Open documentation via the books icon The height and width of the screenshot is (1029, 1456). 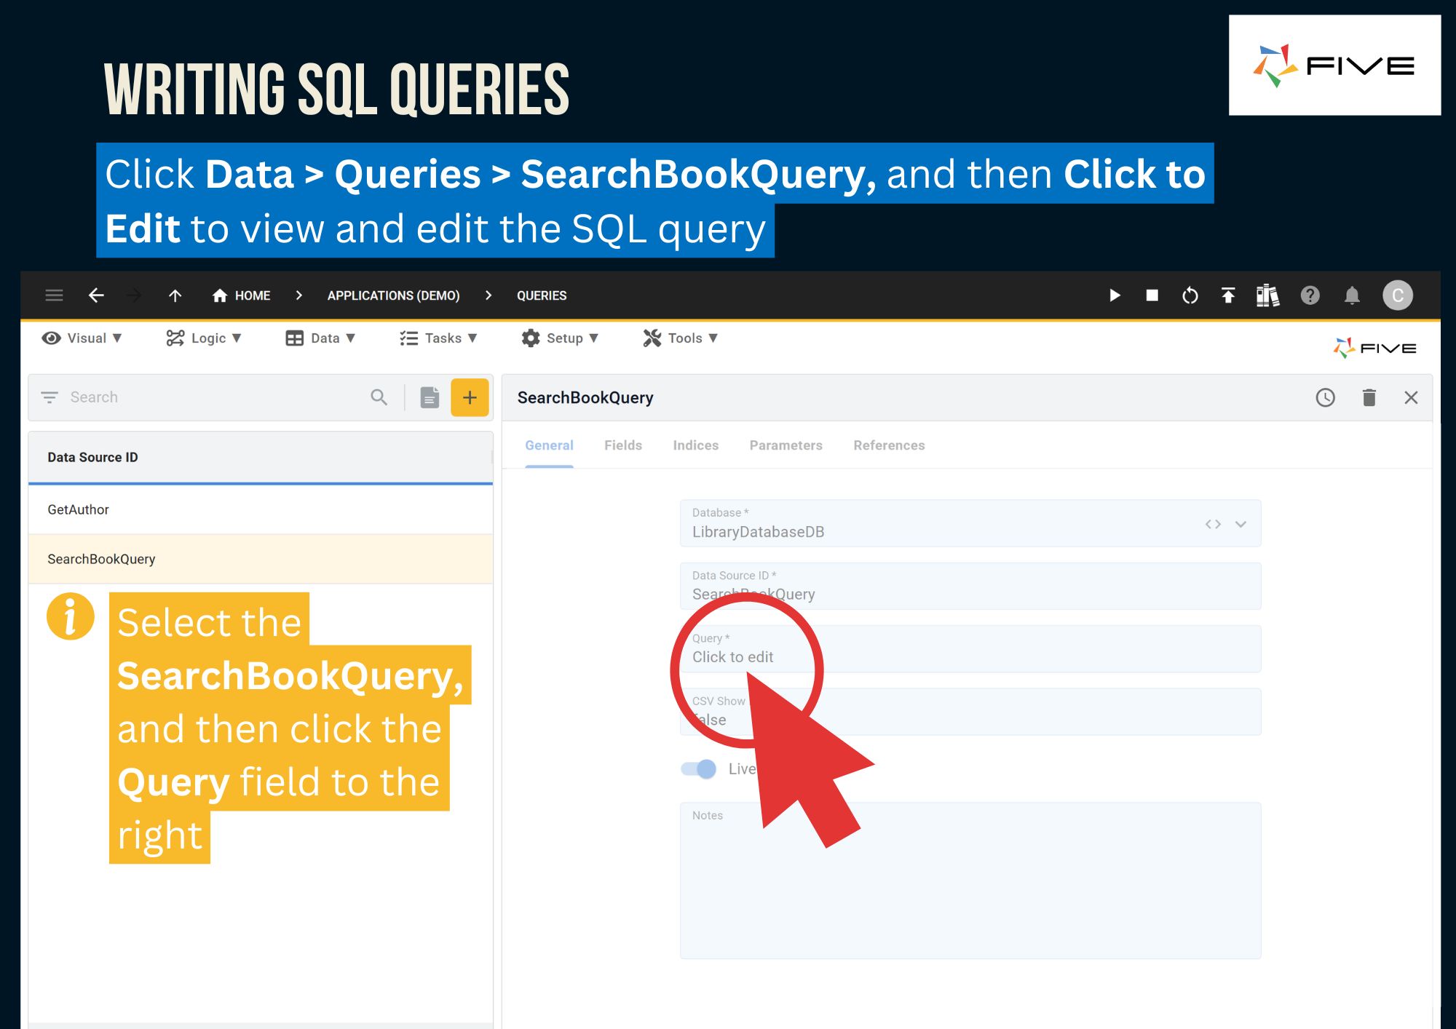[x=1267, y=295]
